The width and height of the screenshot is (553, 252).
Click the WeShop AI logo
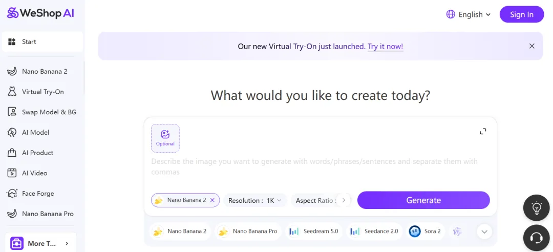point(40,13)
